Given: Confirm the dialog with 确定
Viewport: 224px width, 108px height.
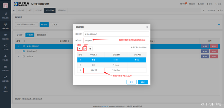Looking at the screenshot, I should coord(143,82).
